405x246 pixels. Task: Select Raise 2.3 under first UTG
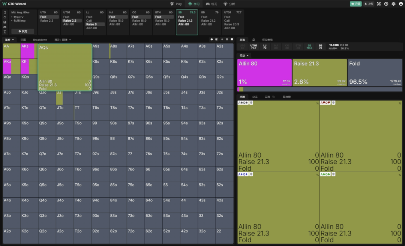pyautogui.click(x=47, y=21)
